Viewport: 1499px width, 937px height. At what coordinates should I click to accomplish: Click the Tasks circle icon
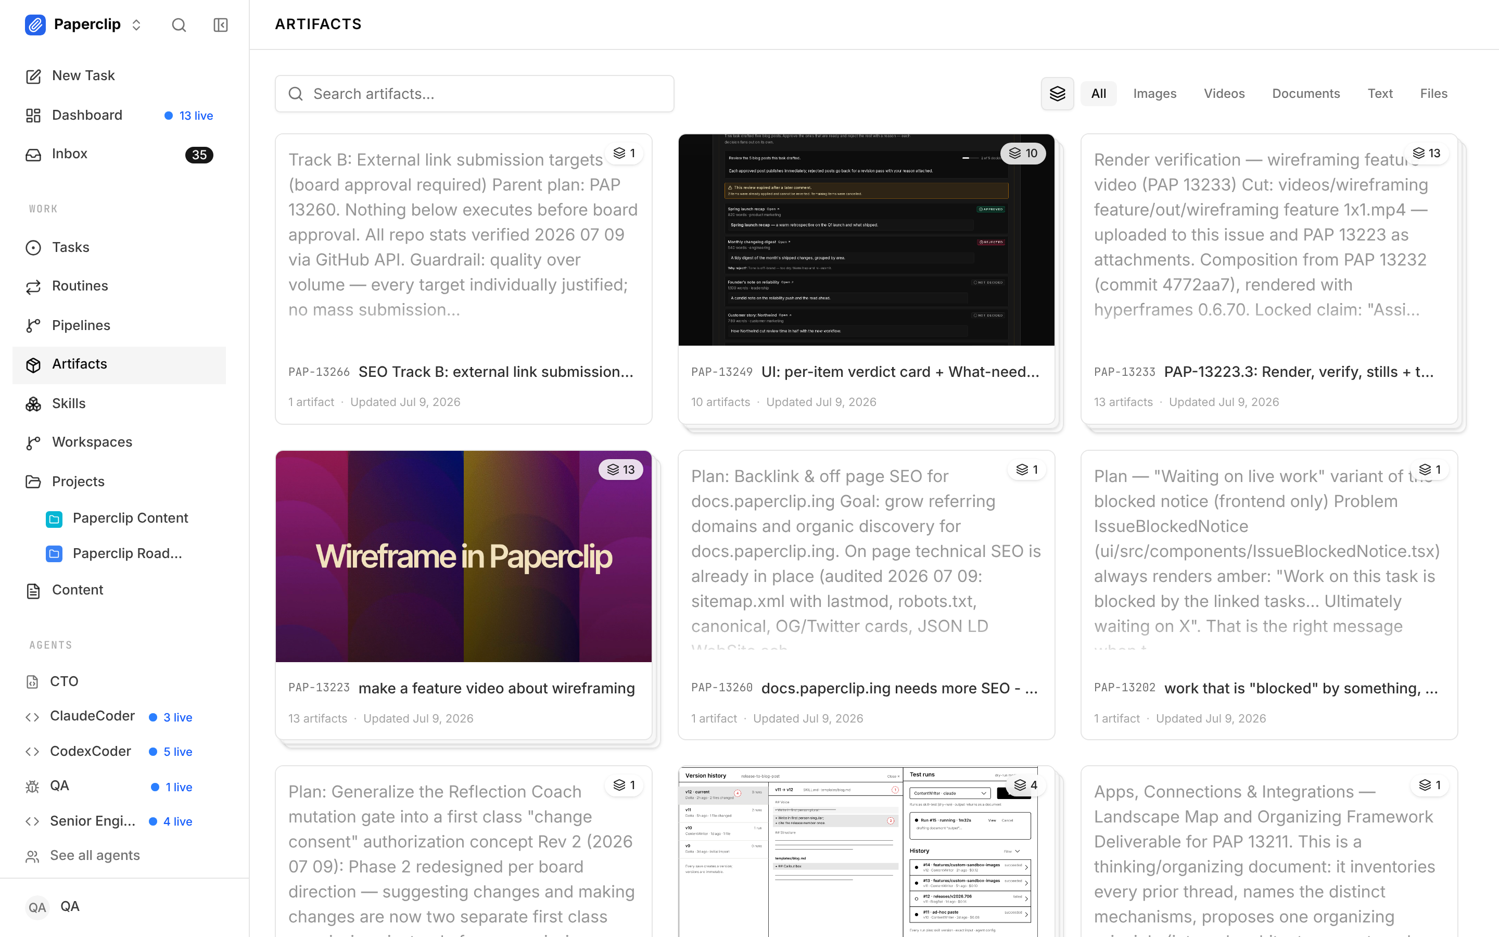tap(33, 248)
